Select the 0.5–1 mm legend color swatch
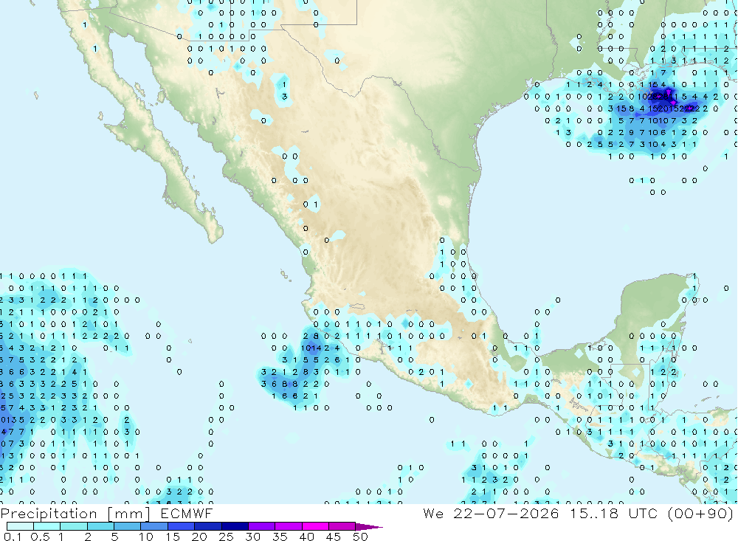This screenshot has height=541, width=738. (x=47, y=526)
